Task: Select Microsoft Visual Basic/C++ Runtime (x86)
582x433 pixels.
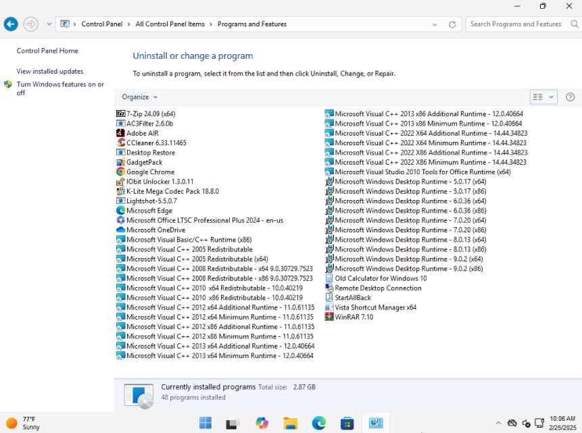Action: pos(184,239)
